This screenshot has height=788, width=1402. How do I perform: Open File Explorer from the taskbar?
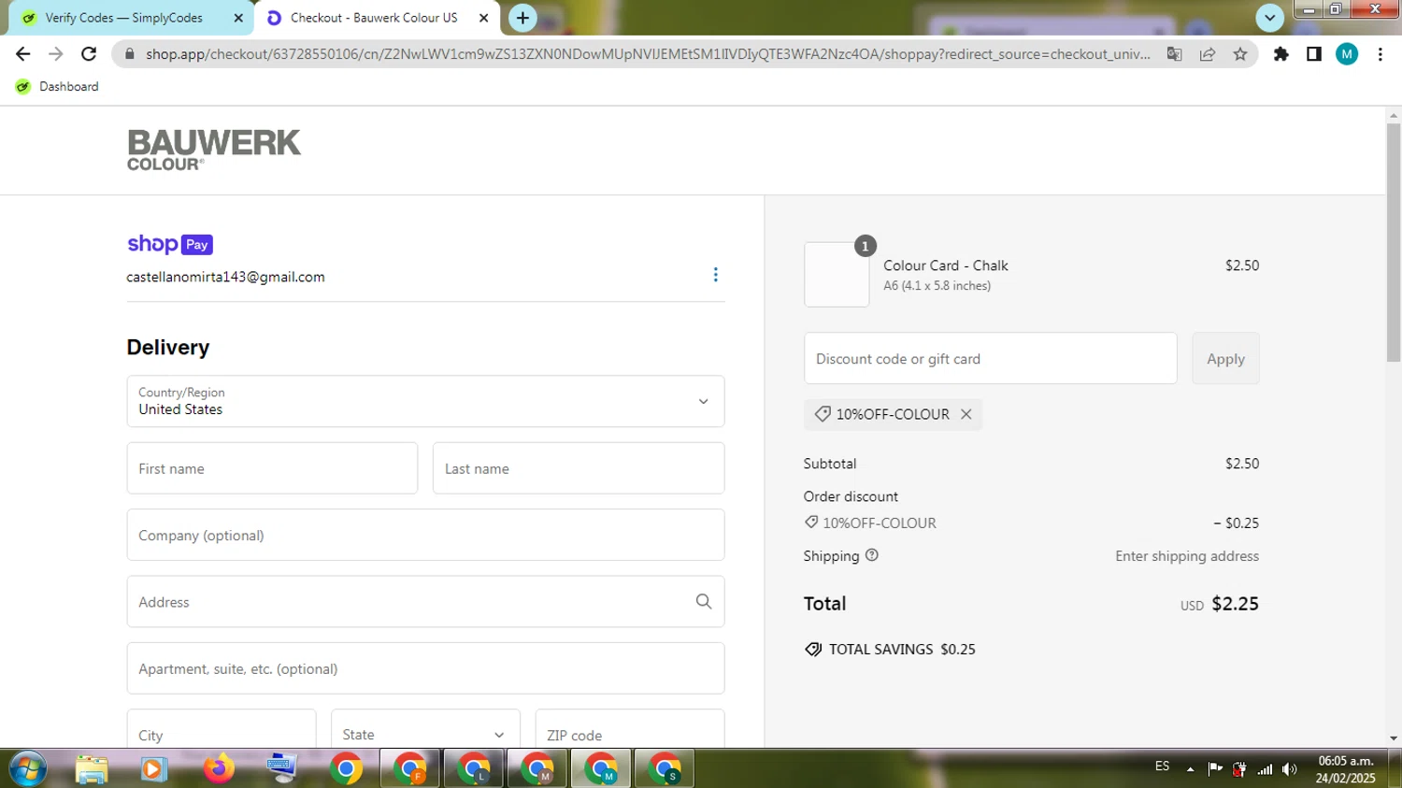pyautogui.click(x=92, y=768)
